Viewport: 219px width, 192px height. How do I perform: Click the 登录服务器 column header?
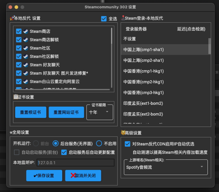[136, 29]
